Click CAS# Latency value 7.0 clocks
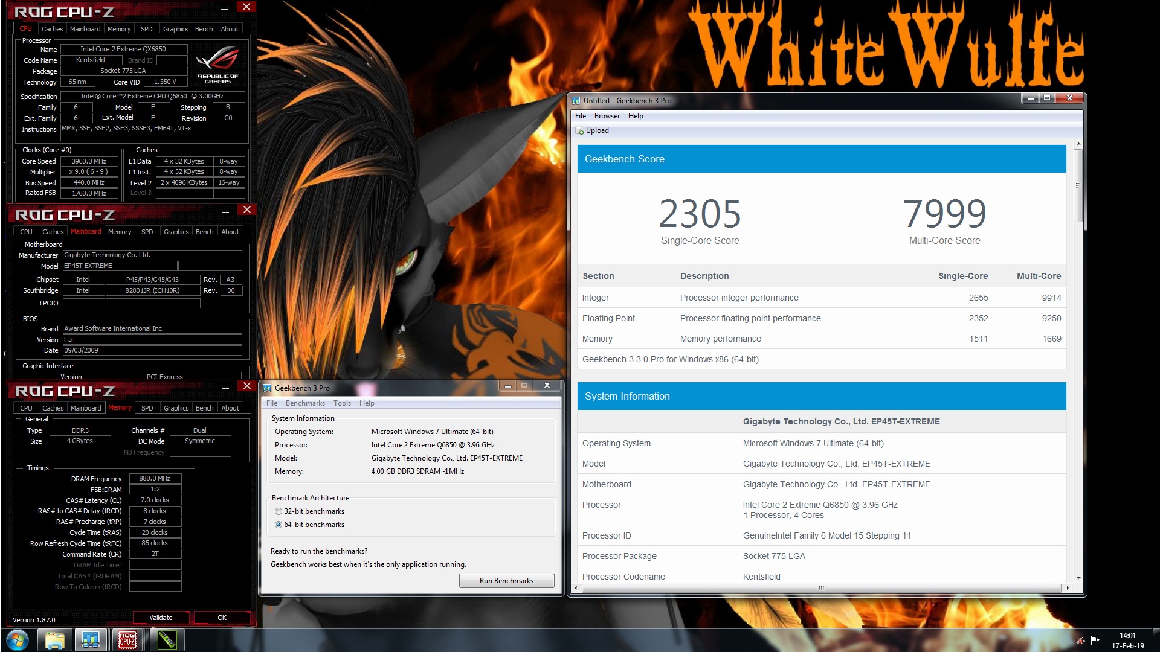1160x652 pixels. tap(155, 500)
